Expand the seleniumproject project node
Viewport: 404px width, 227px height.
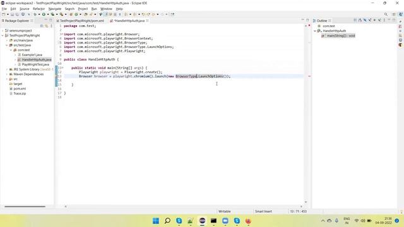pos(3,31)
